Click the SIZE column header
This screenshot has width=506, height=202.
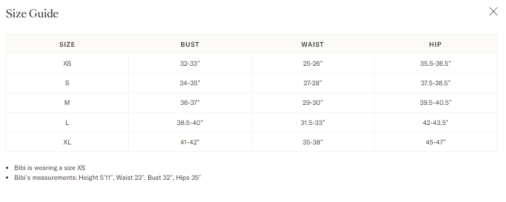pos(67,45)
